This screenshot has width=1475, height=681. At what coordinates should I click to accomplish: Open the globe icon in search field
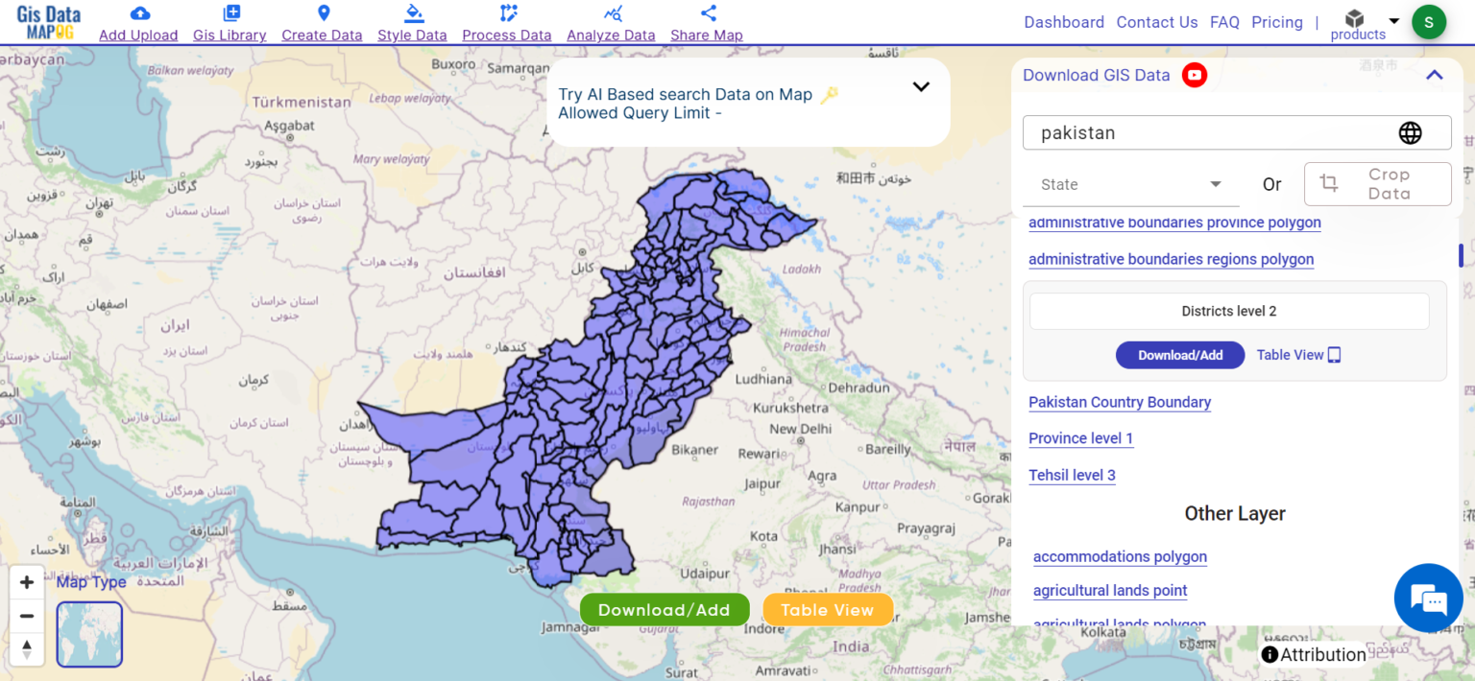click(1410, 132)
